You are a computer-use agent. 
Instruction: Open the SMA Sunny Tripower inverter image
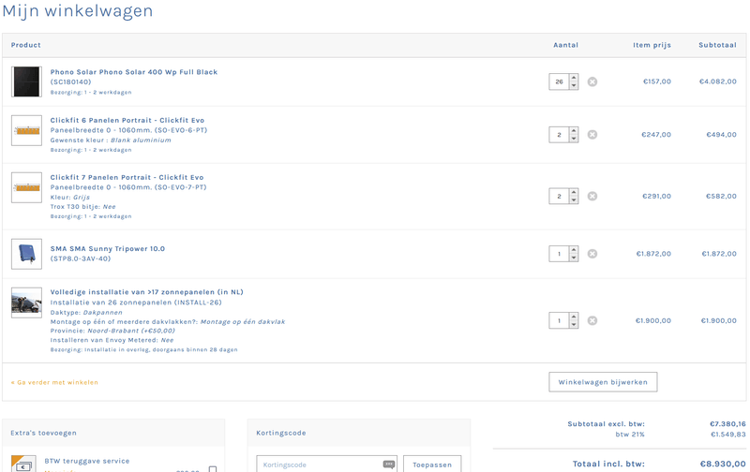(x=26, y=254)
